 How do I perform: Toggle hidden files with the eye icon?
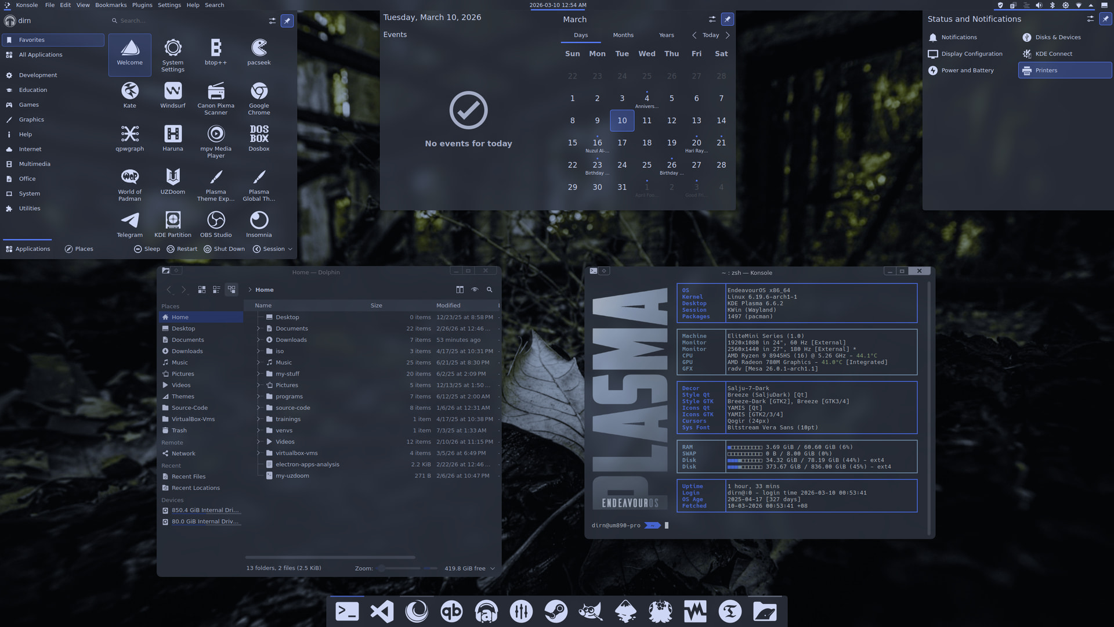[475, 289]
